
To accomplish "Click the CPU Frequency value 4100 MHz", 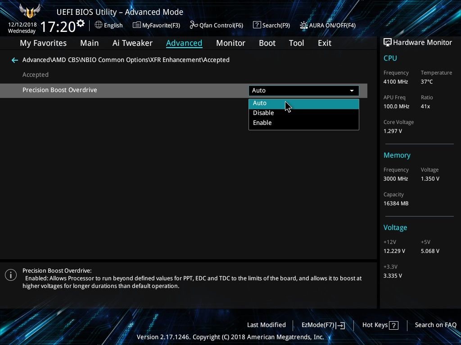I will [x=395, y=82].
